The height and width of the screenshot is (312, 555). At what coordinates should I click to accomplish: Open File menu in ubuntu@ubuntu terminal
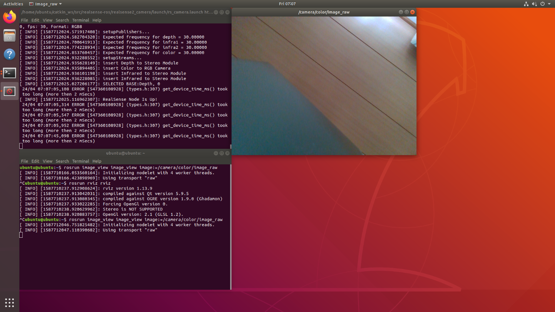(x=24, y=161)
